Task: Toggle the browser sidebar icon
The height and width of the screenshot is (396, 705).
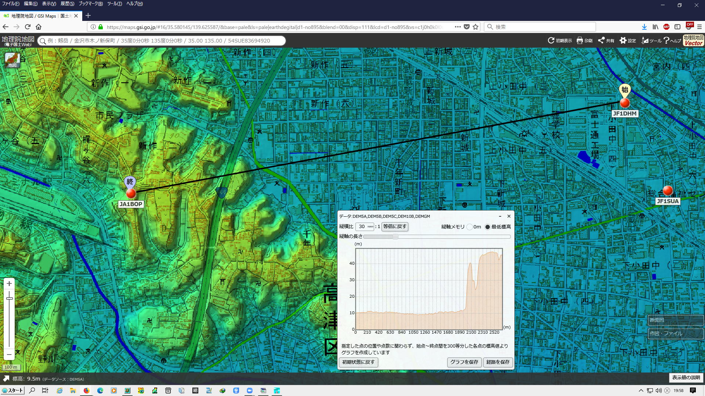Action: (677, 27)
